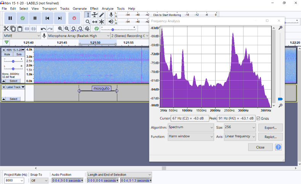This screenshot has width=301, height=184.
Task: Open the Effect menu
Action: (x=94, y=9)
